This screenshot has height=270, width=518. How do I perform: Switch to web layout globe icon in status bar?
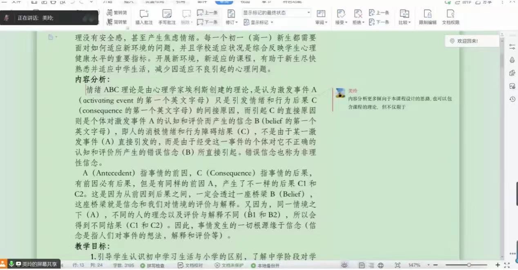point(381,265)
